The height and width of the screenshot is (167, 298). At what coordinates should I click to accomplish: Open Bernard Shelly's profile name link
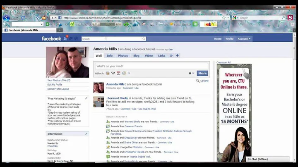click(117, 98)
